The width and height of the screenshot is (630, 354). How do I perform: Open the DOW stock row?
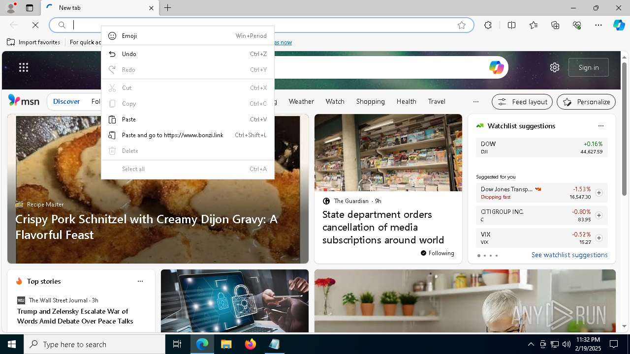point(542,147)
